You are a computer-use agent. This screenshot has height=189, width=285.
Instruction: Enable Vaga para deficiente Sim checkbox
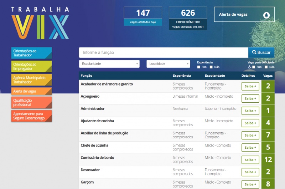click(x=254, y=67)
